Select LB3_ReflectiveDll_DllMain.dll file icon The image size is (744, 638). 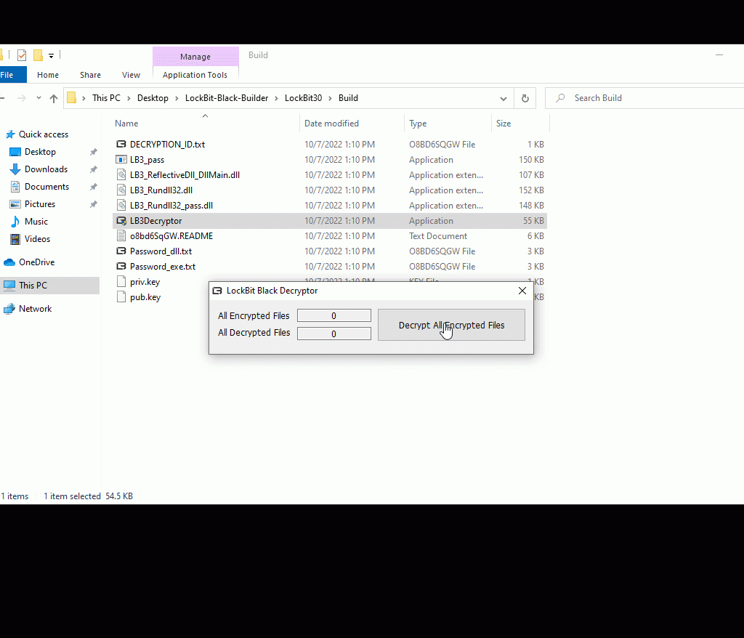point(121,174)
